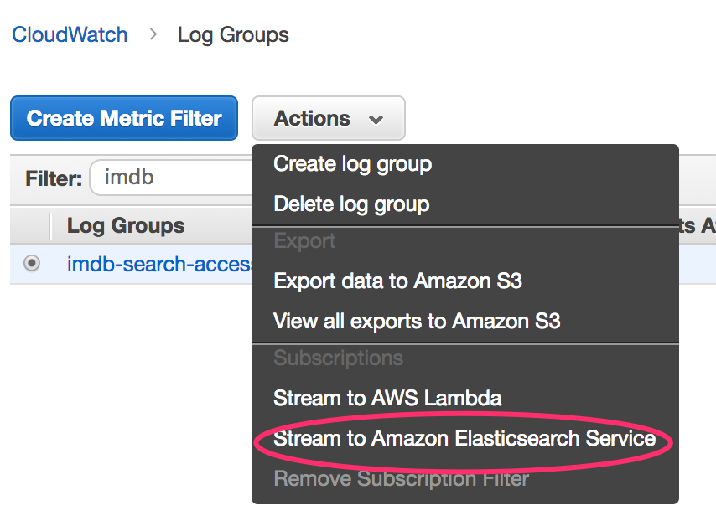
Task: Select the radio button for imdb-search-access row
Action: point(32,264)
